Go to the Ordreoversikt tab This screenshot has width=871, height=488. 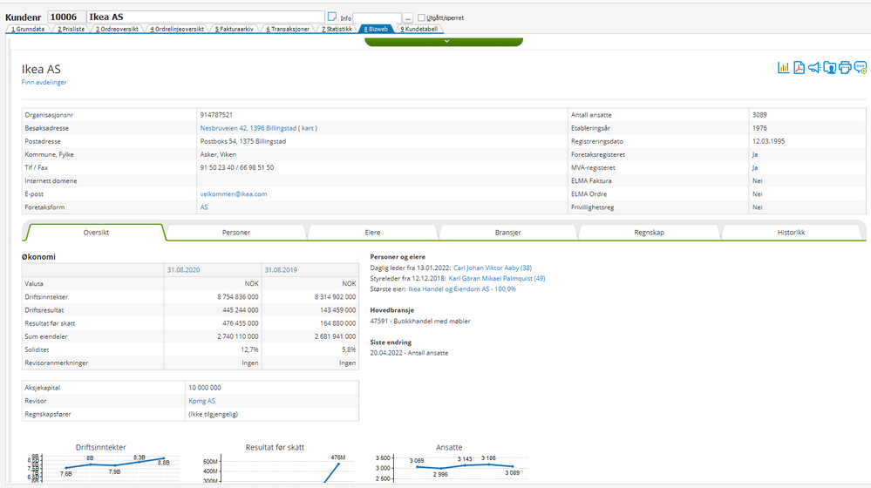(117, 29)
